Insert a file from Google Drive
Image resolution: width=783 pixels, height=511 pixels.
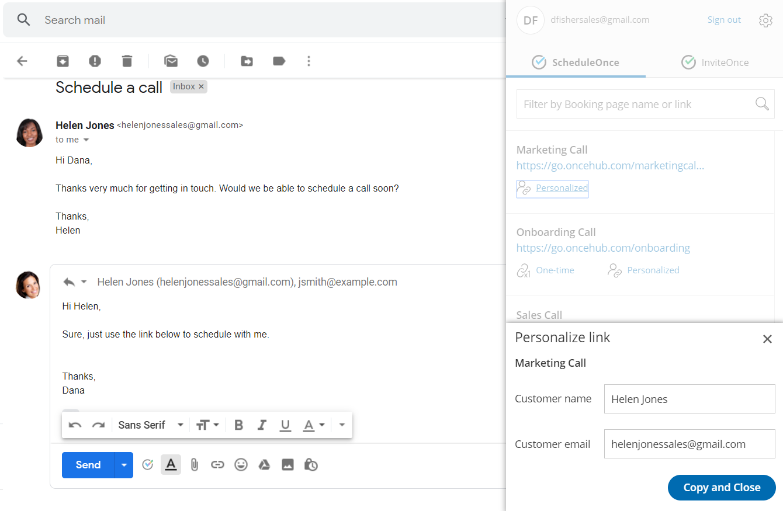[264, 465]
